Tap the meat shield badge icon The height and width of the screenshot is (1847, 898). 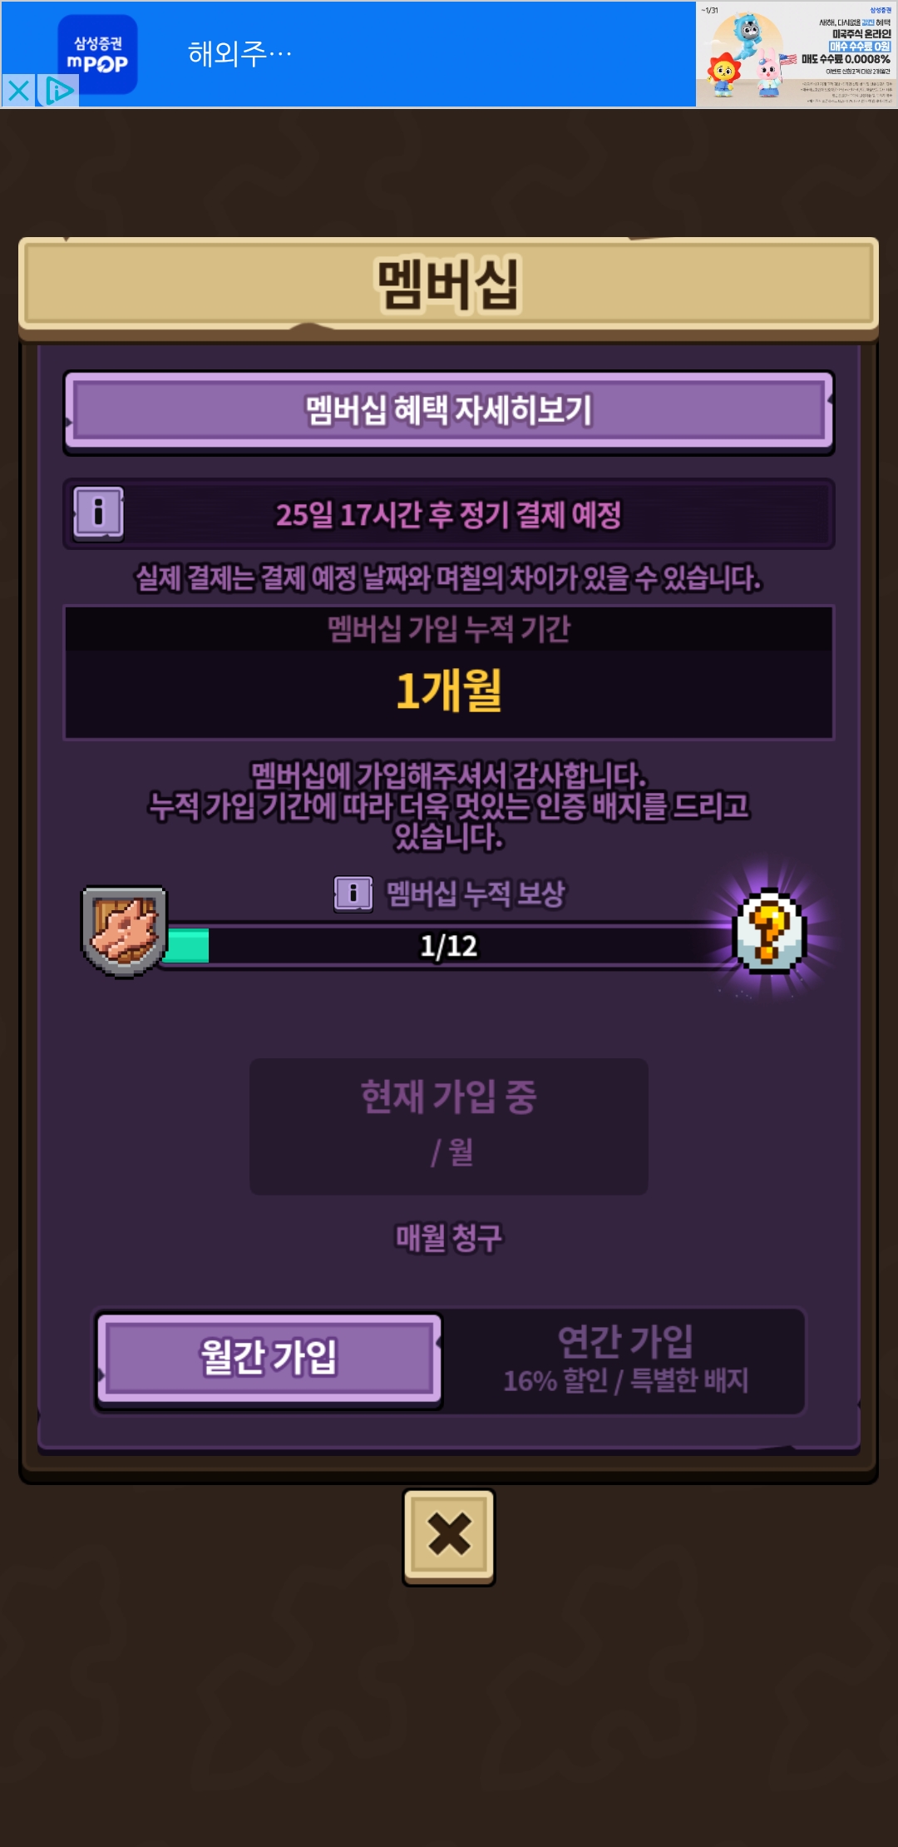(x=124, y=931)
